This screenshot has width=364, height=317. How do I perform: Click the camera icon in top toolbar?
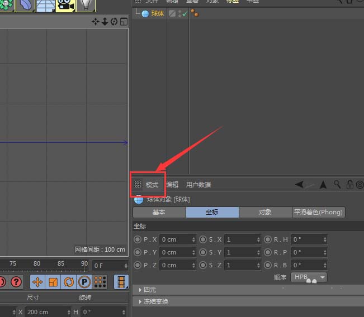[66, 6]
